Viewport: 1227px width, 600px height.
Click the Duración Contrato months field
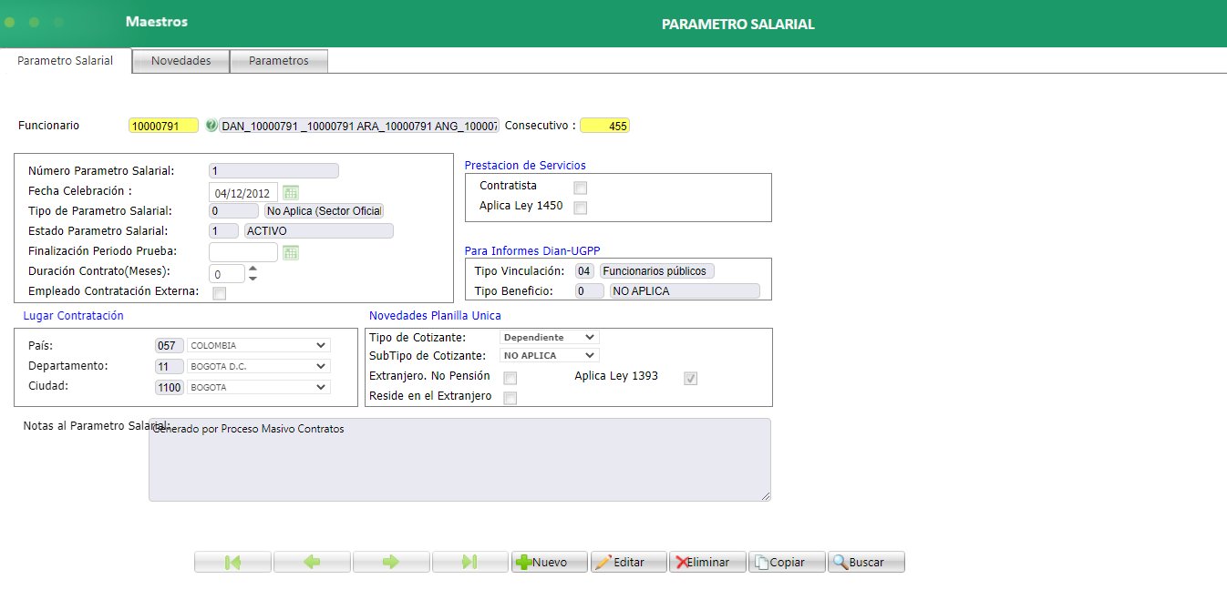click(227, 273)
